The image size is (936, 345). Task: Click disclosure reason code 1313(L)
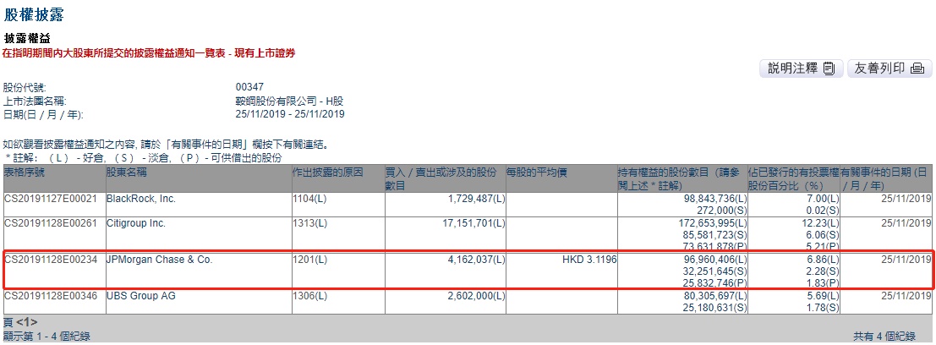point(309,223)
